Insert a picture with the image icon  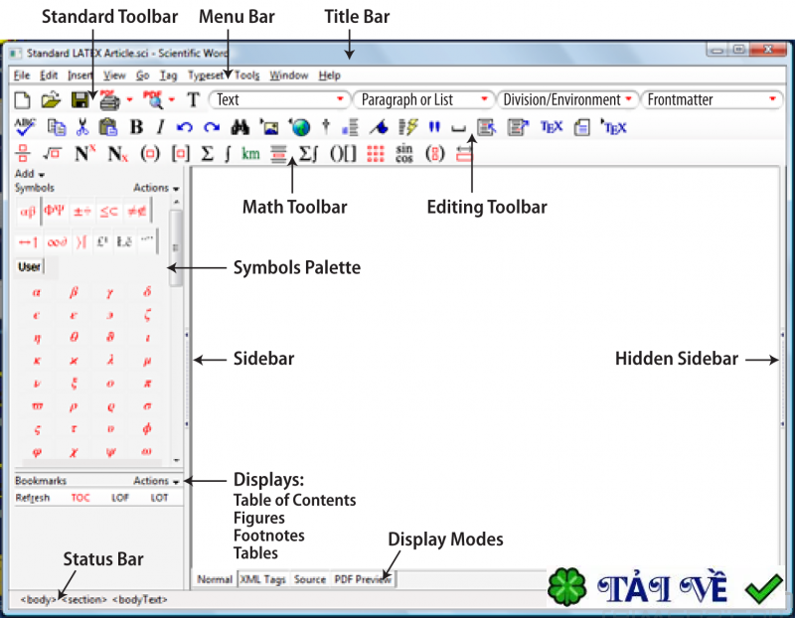269,127
